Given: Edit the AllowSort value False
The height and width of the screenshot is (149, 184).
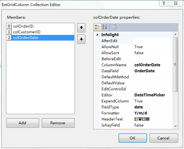Looking at the screenshot, I should tap(153, 53).
